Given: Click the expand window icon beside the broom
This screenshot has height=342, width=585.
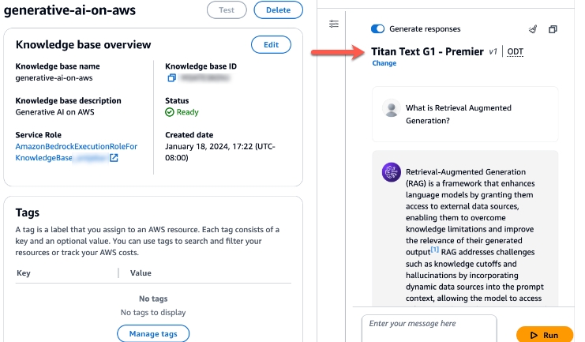Looking at the screenshot, I should coord(553,29).
